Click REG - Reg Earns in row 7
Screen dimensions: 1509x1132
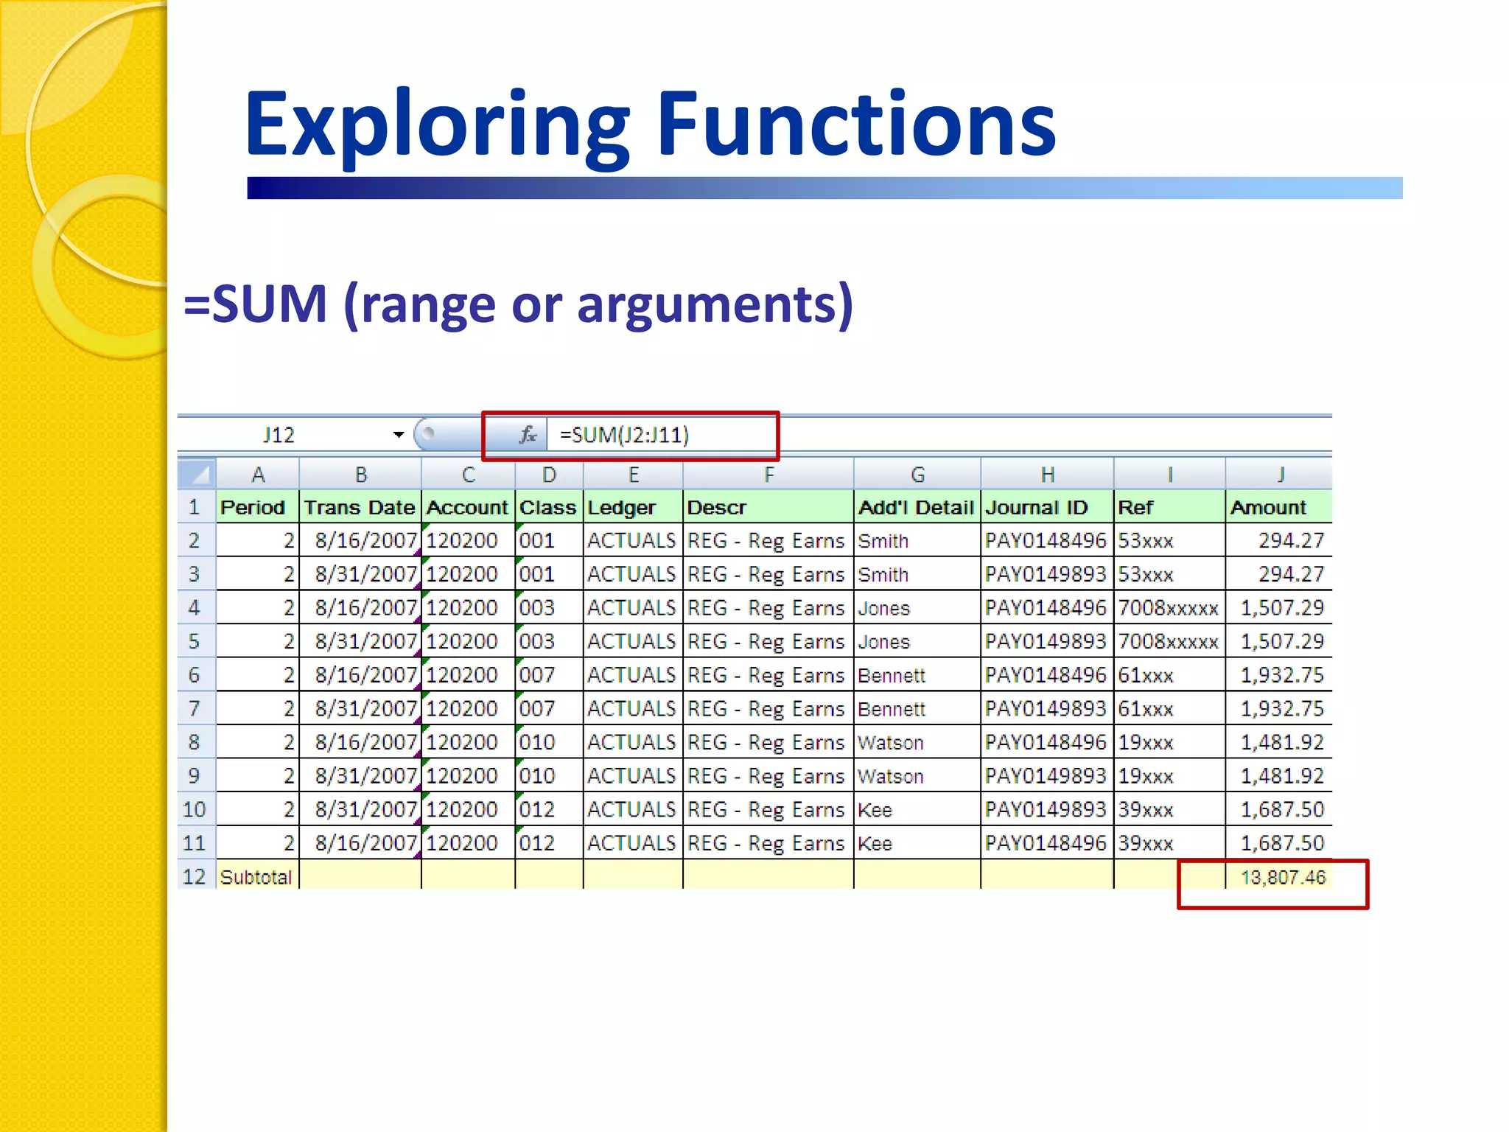click(768, 709)
